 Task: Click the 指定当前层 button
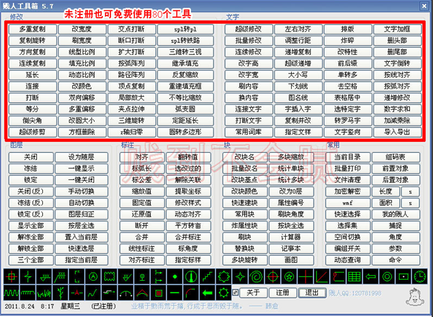point(81,260)
